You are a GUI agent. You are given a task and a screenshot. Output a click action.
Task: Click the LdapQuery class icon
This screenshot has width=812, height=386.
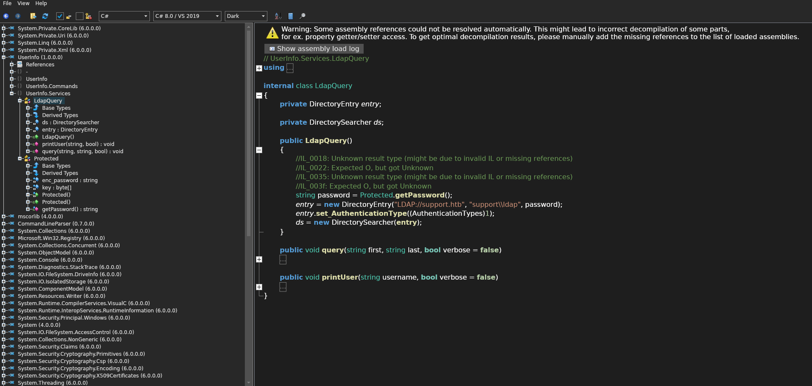[28, 100]
